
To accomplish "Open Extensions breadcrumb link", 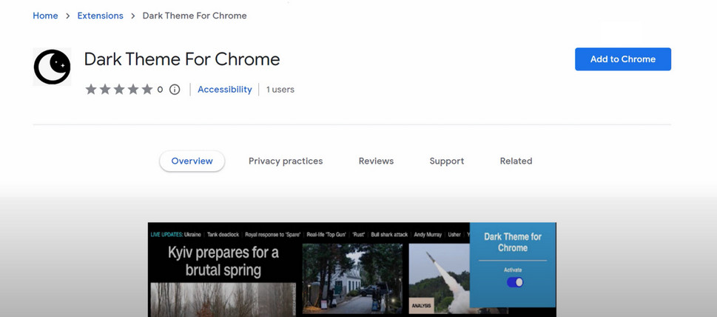I will click(x=100, y=16).
